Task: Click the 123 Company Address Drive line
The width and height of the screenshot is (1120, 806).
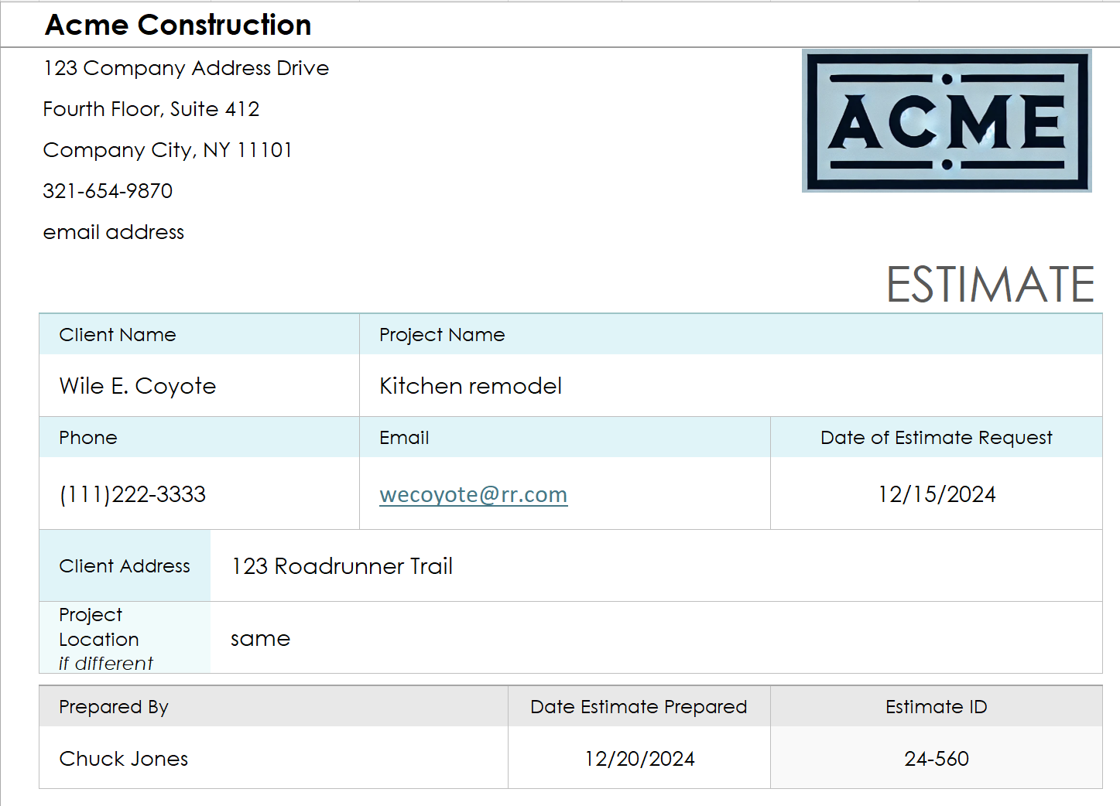Action: [186, 68]
